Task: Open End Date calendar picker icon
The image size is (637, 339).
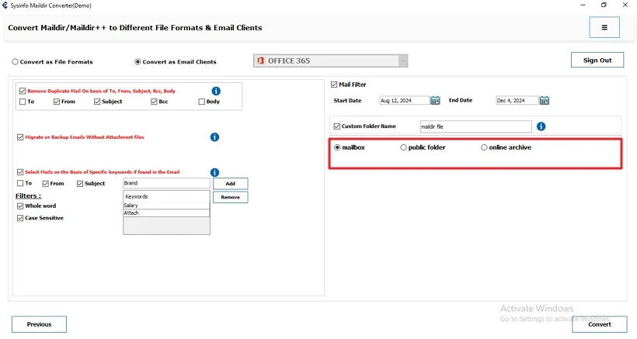Action: (545, 100)
